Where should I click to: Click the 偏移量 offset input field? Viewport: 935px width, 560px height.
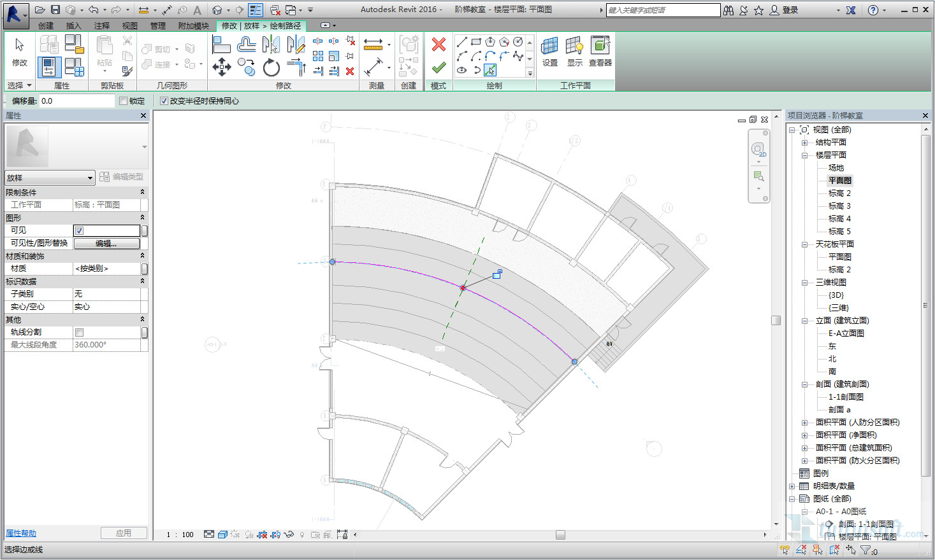76,101
